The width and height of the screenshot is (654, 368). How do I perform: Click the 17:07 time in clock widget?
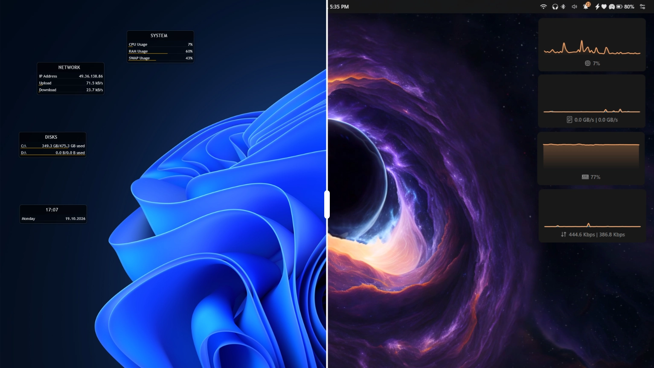point(52,210)
